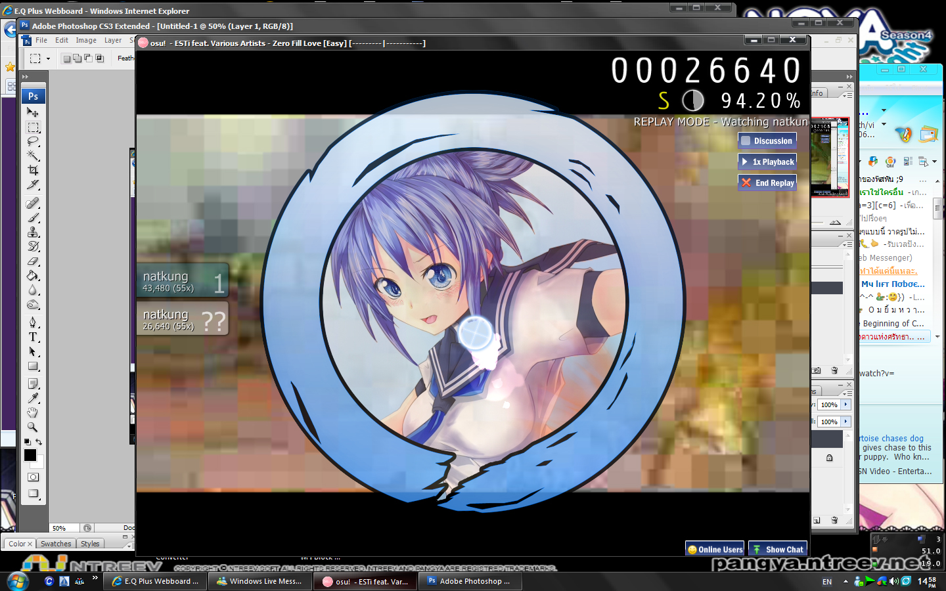This screenshot has width=946, height=591.
Task: Switch to Windows Live Messenger taskbar button
Action: (x=260, y=581)
